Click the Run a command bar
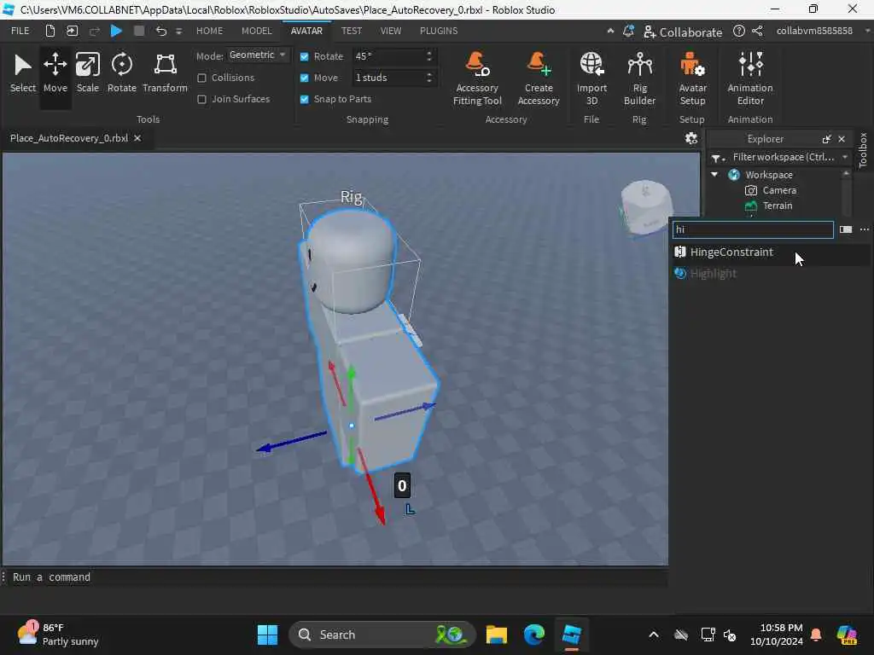The width and height of the screenshot is (874, 655). 335,577
